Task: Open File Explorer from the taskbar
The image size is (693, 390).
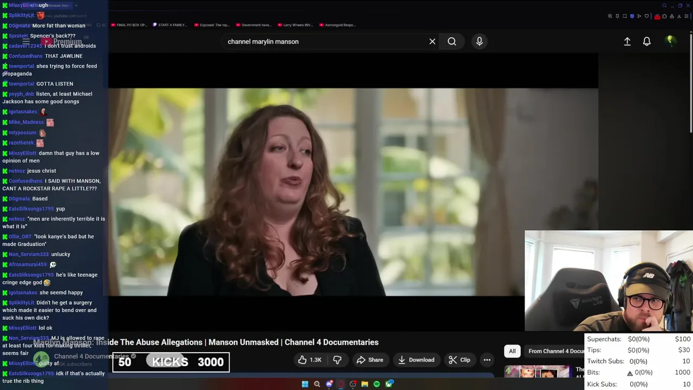Action: (x=365, y=384)
